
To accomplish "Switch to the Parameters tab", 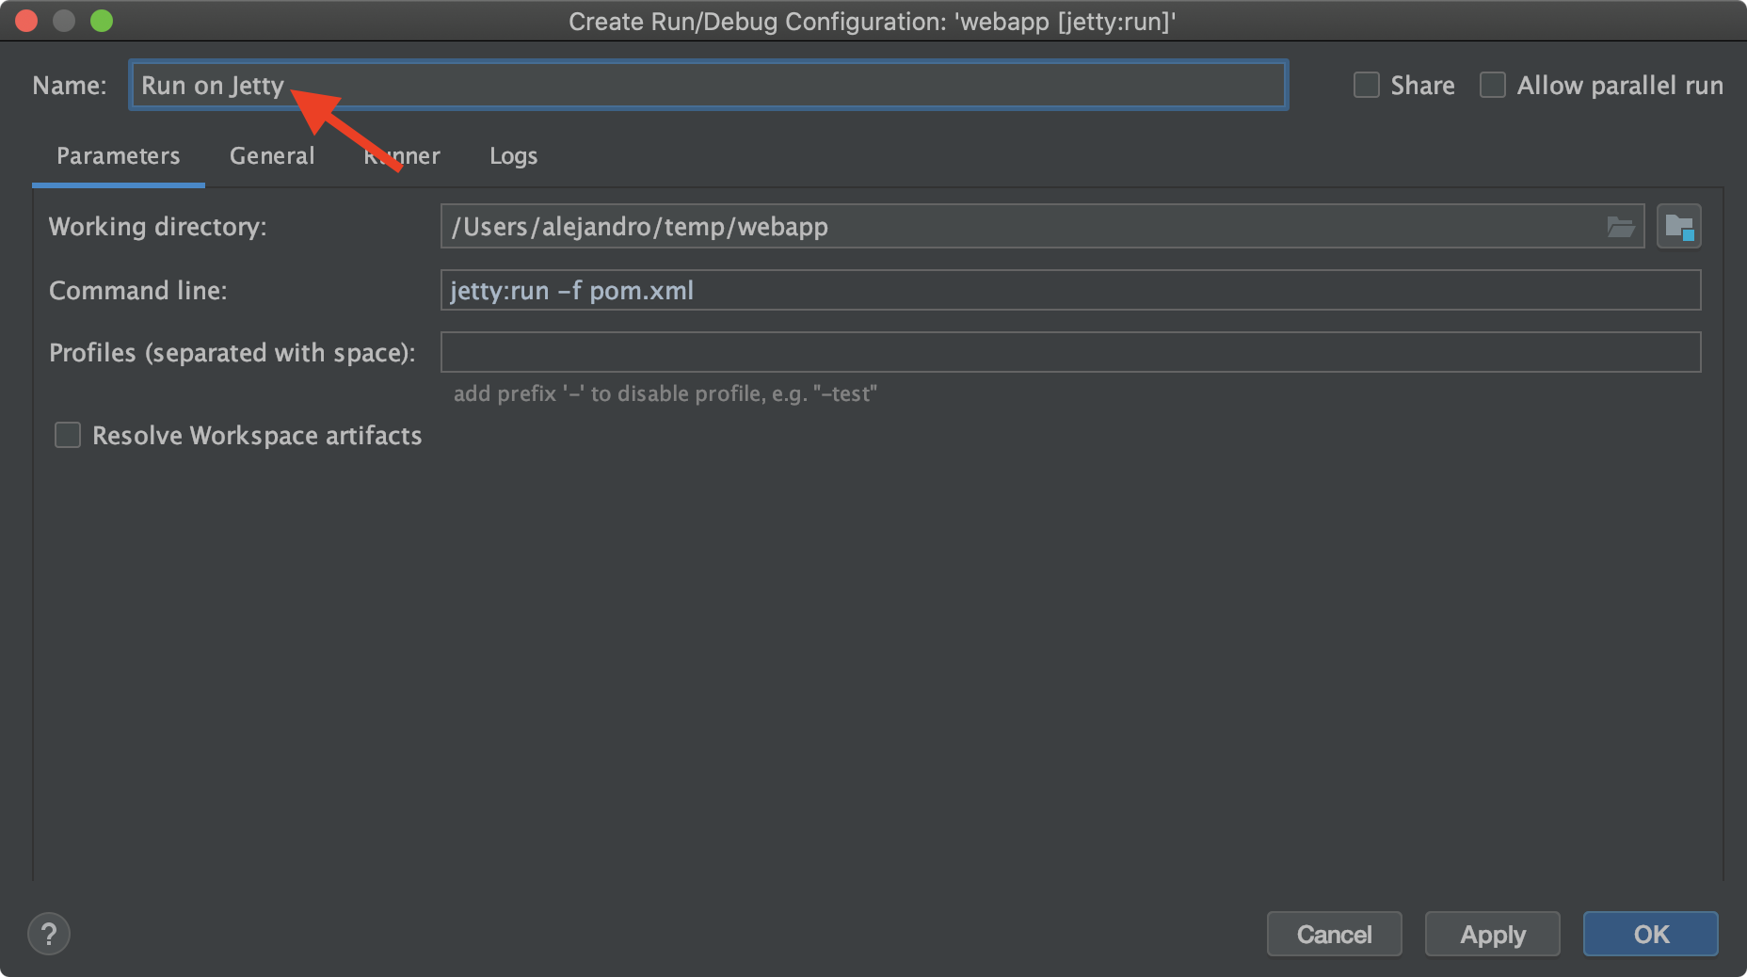I will [x=118, y=156].
